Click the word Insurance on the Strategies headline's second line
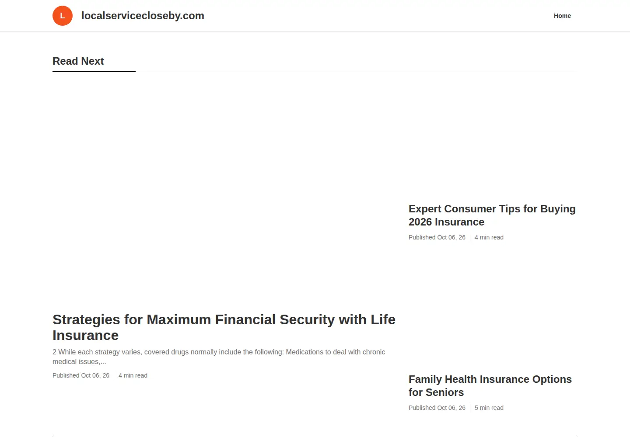The width and height of the screenshot is (630, 437). pos(86,336)
